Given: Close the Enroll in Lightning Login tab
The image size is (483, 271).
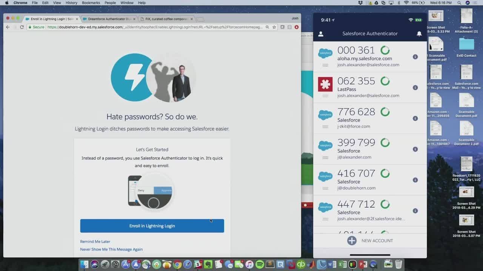Looking at the screenshot, I should click(77, 19).
